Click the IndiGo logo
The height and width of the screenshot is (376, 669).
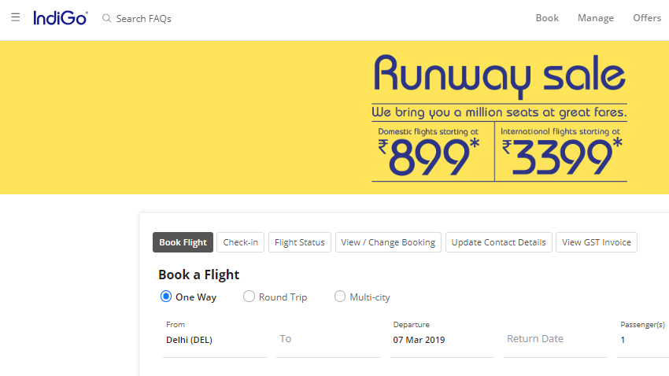(x=61, y=17)
